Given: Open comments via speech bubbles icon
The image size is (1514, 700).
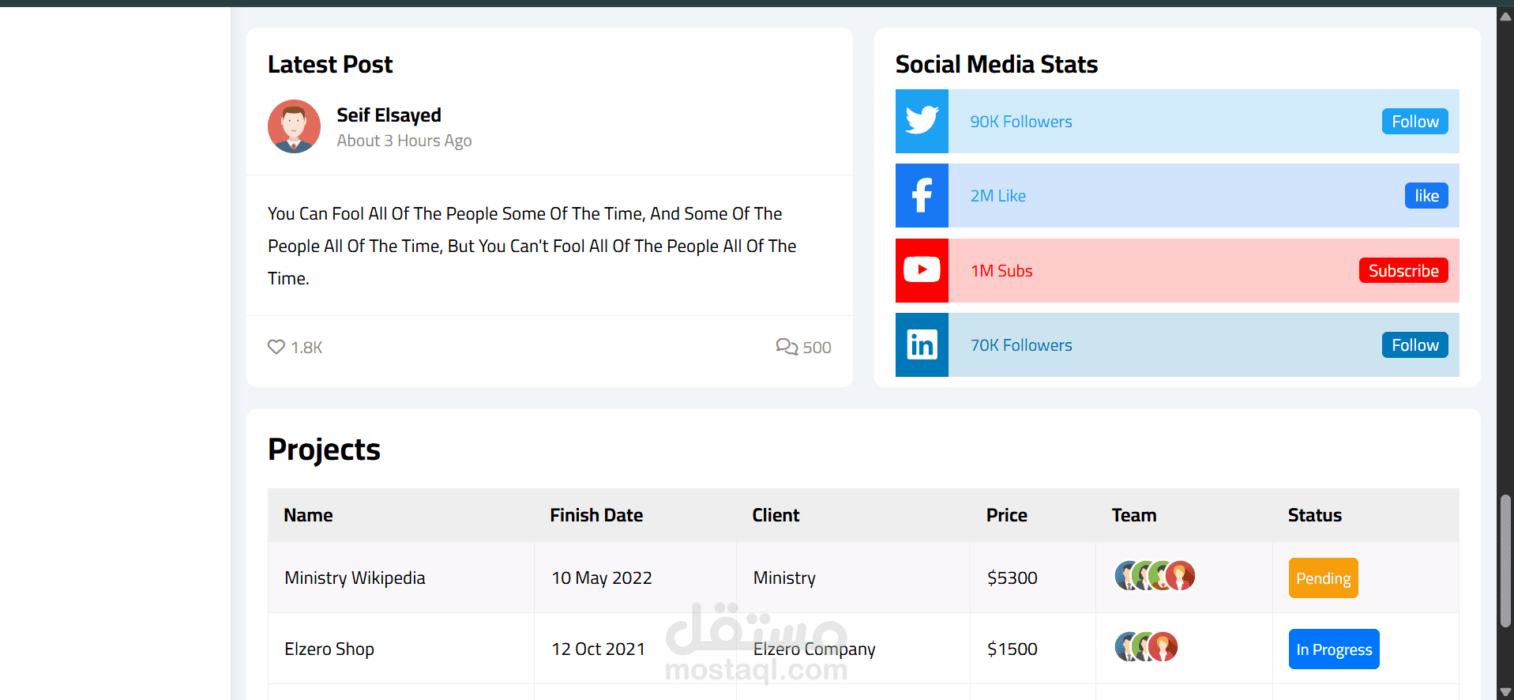Looking at the screenshot, I should coord(787,347).
